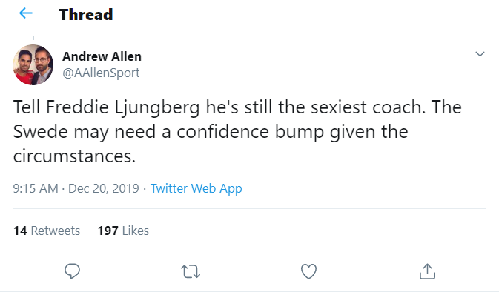Screen dimensions: 499x295
Task: Select the bold number 197 in Likes
Action: coord(108,231)
